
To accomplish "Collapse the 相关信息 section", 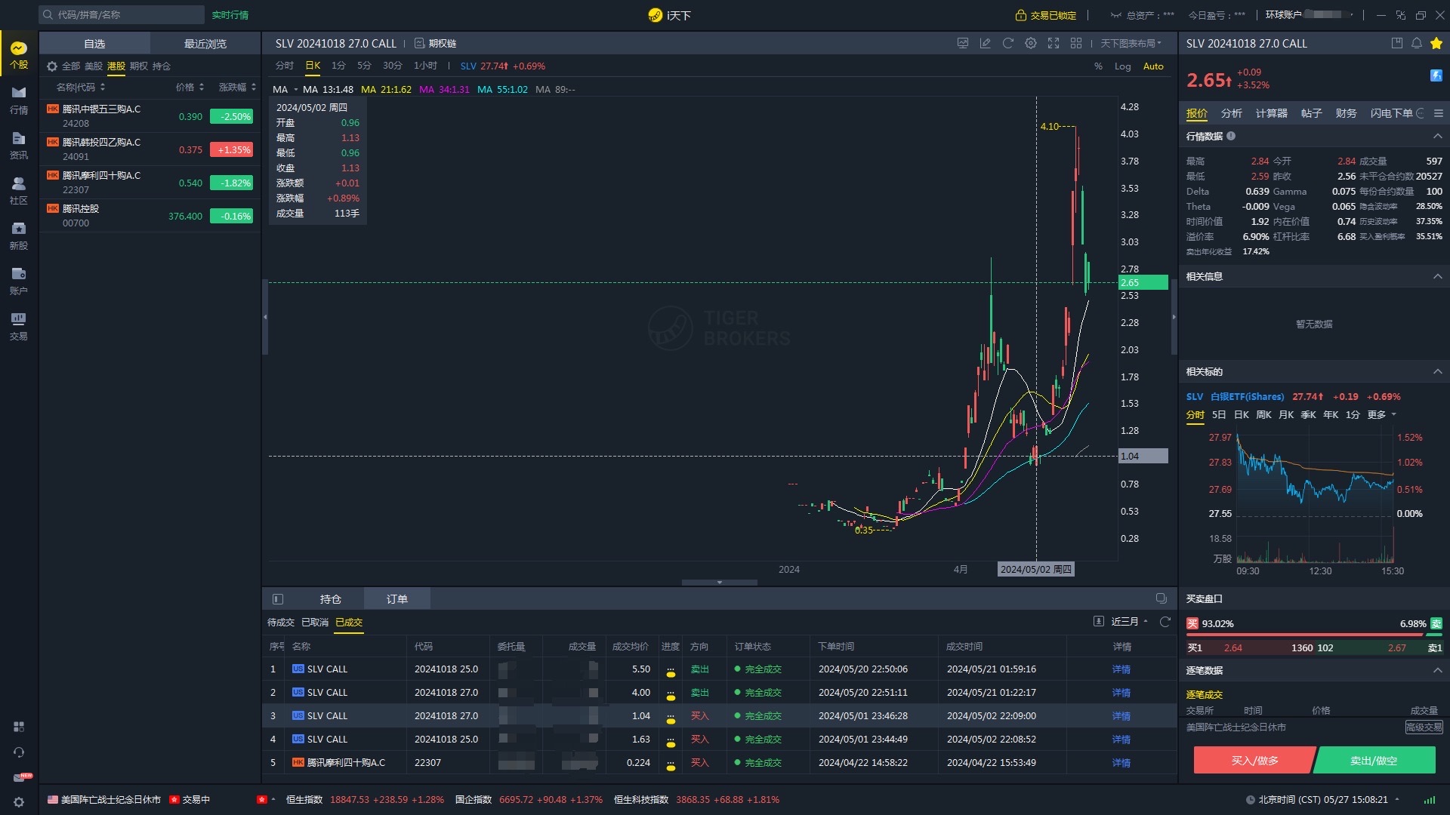I will coord(1437,276).
